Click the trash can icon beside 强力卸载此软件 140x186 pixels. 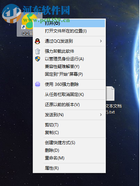38,51
